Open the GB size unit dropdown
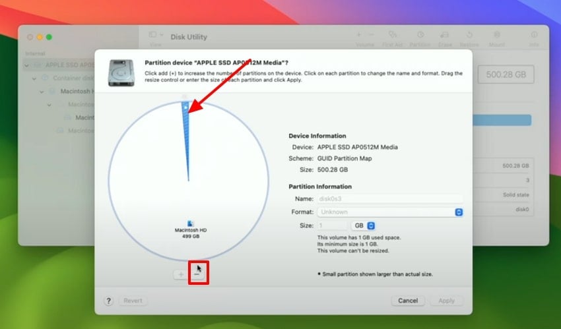The width and height of the screenshot is (561, 329). pyautogui.click(x=364, y=225)
